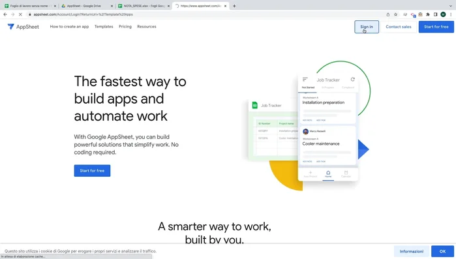Click the A smarter way to work heading
The image size is (456, 259).
tap(215, 233)
